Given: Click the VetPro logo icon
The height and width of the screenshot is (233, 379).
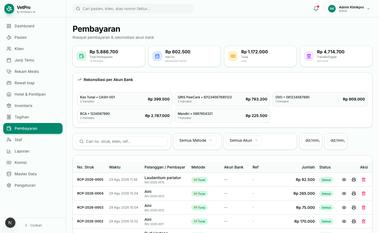Looking at the screenshot, I should coord(9,9).
